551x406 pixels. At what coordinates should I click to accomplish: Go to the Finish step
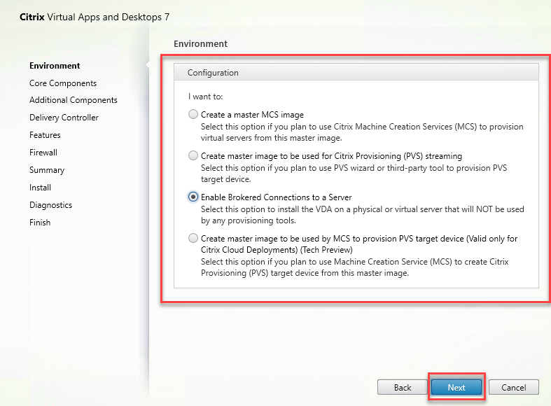[x=40, y=223]
